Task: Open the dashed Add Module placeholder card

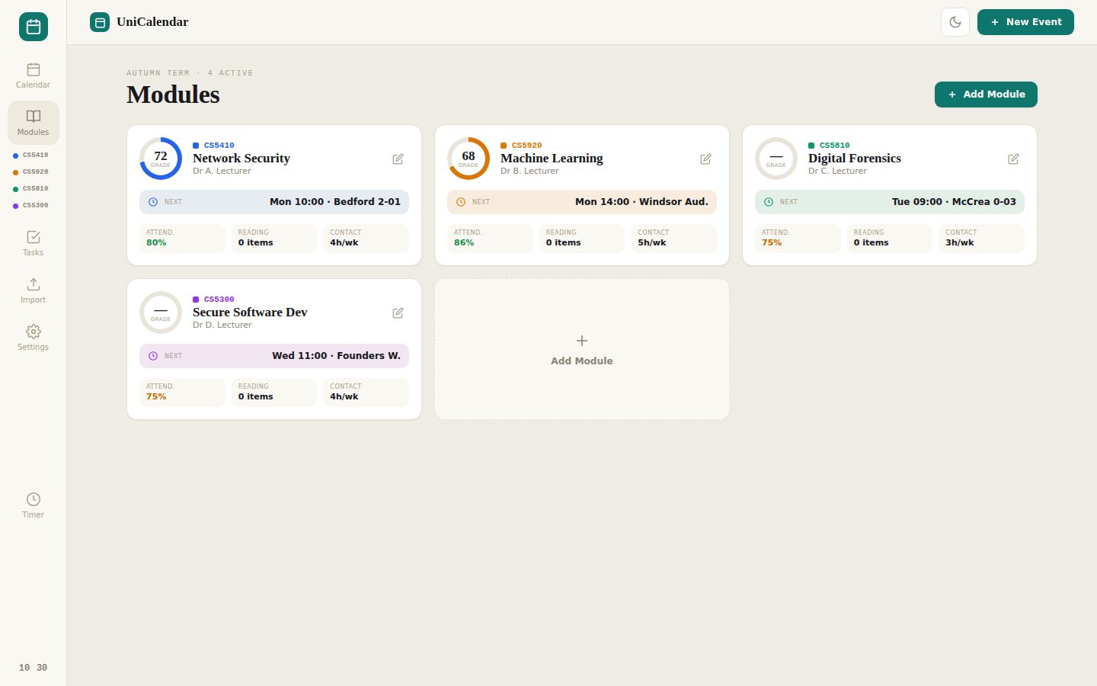Action: coord(582,349)
